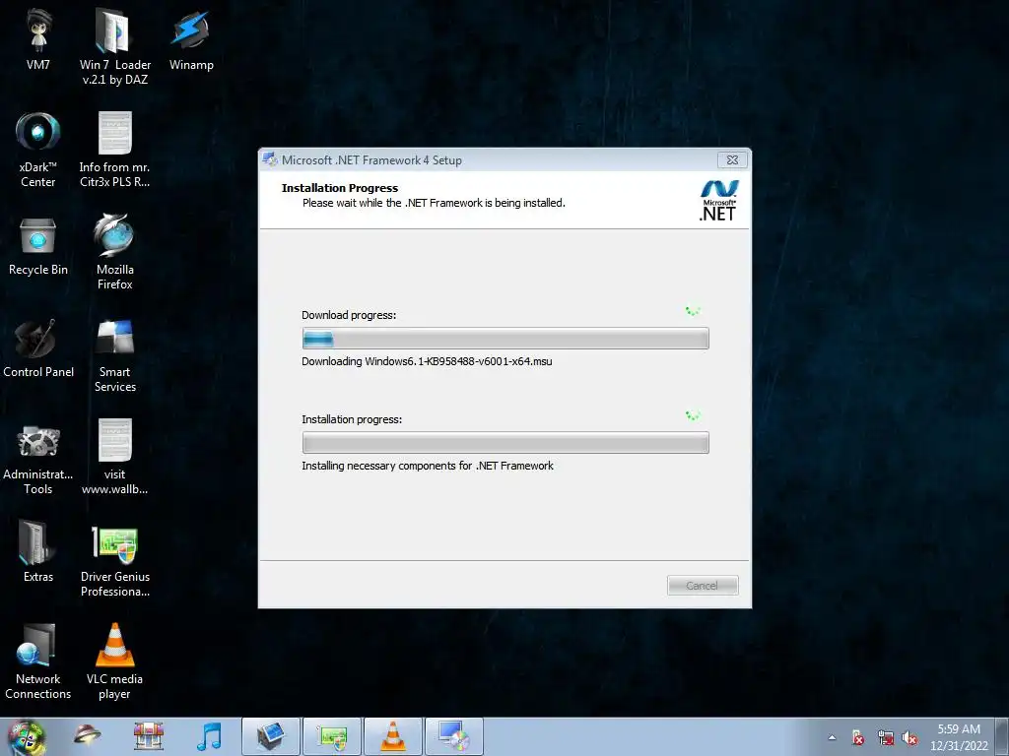This screenshot has width=1009, height=756.
Task: Open the hat icon pinned on taskbar
Action: [87, 735]
